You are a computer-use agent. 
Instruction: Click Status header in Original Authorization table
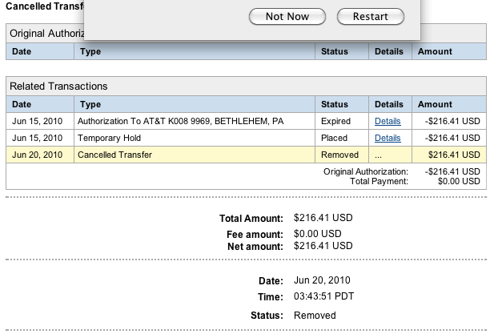pos(335,52)
